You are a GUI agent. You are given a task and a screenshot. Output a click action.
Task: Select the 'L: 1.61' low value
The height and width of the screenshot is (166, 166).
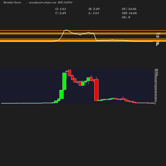(94, 13)
